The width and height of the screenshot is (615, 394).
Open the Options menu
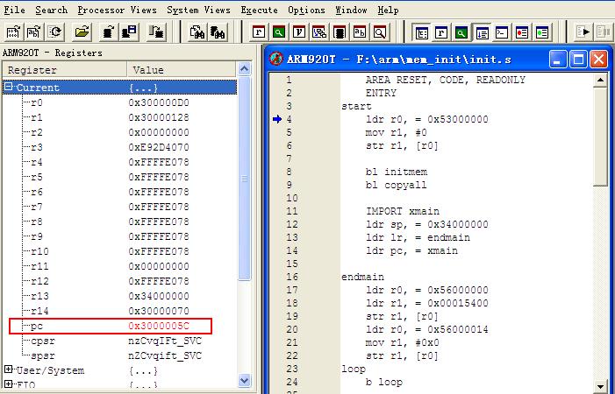(306, 10)
